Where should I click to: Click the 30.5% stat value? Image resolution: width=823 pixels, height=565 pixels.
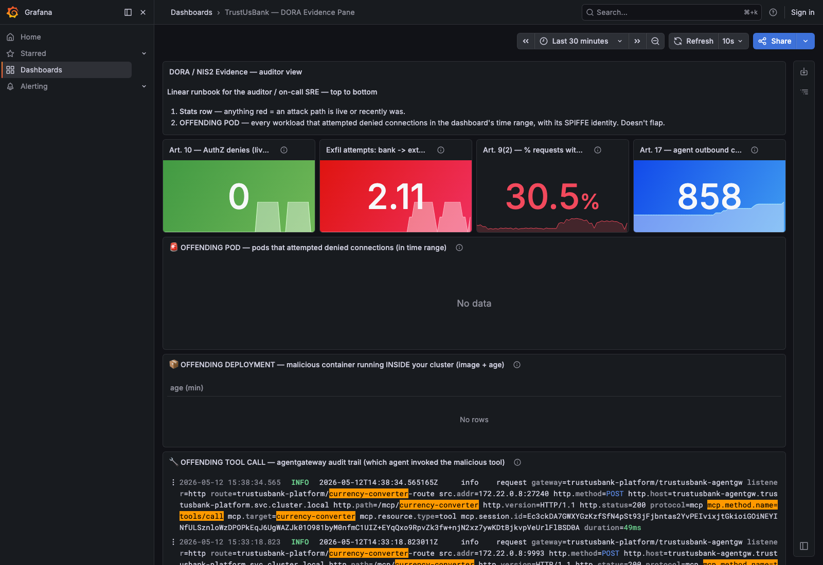pos(552,197)
